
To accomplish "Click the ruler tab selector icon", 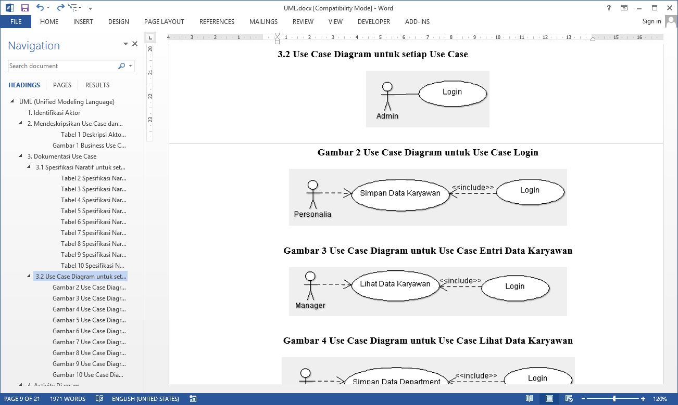I will pyautogui.click(x=150, y=37).
